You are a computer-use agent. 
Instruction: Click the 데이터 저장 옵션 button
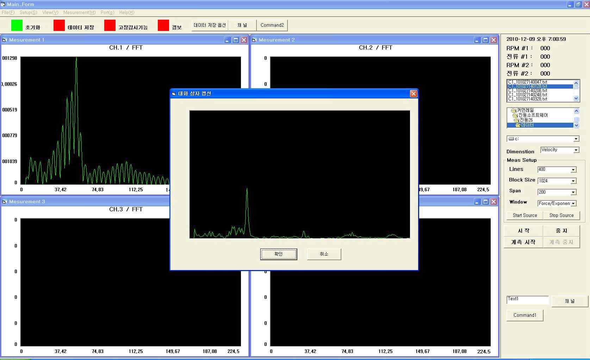click(x=210, y=25)
